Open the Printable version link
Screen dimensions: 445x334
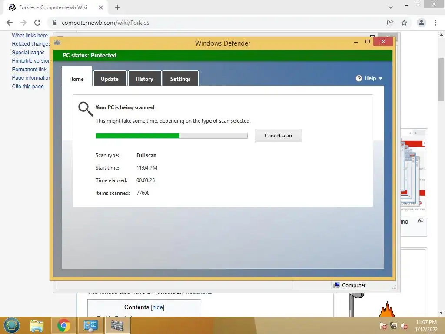point(31,61)
